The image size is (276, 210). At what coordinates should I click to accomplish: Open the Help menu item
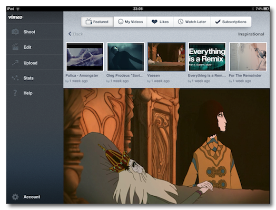(35, 93)
